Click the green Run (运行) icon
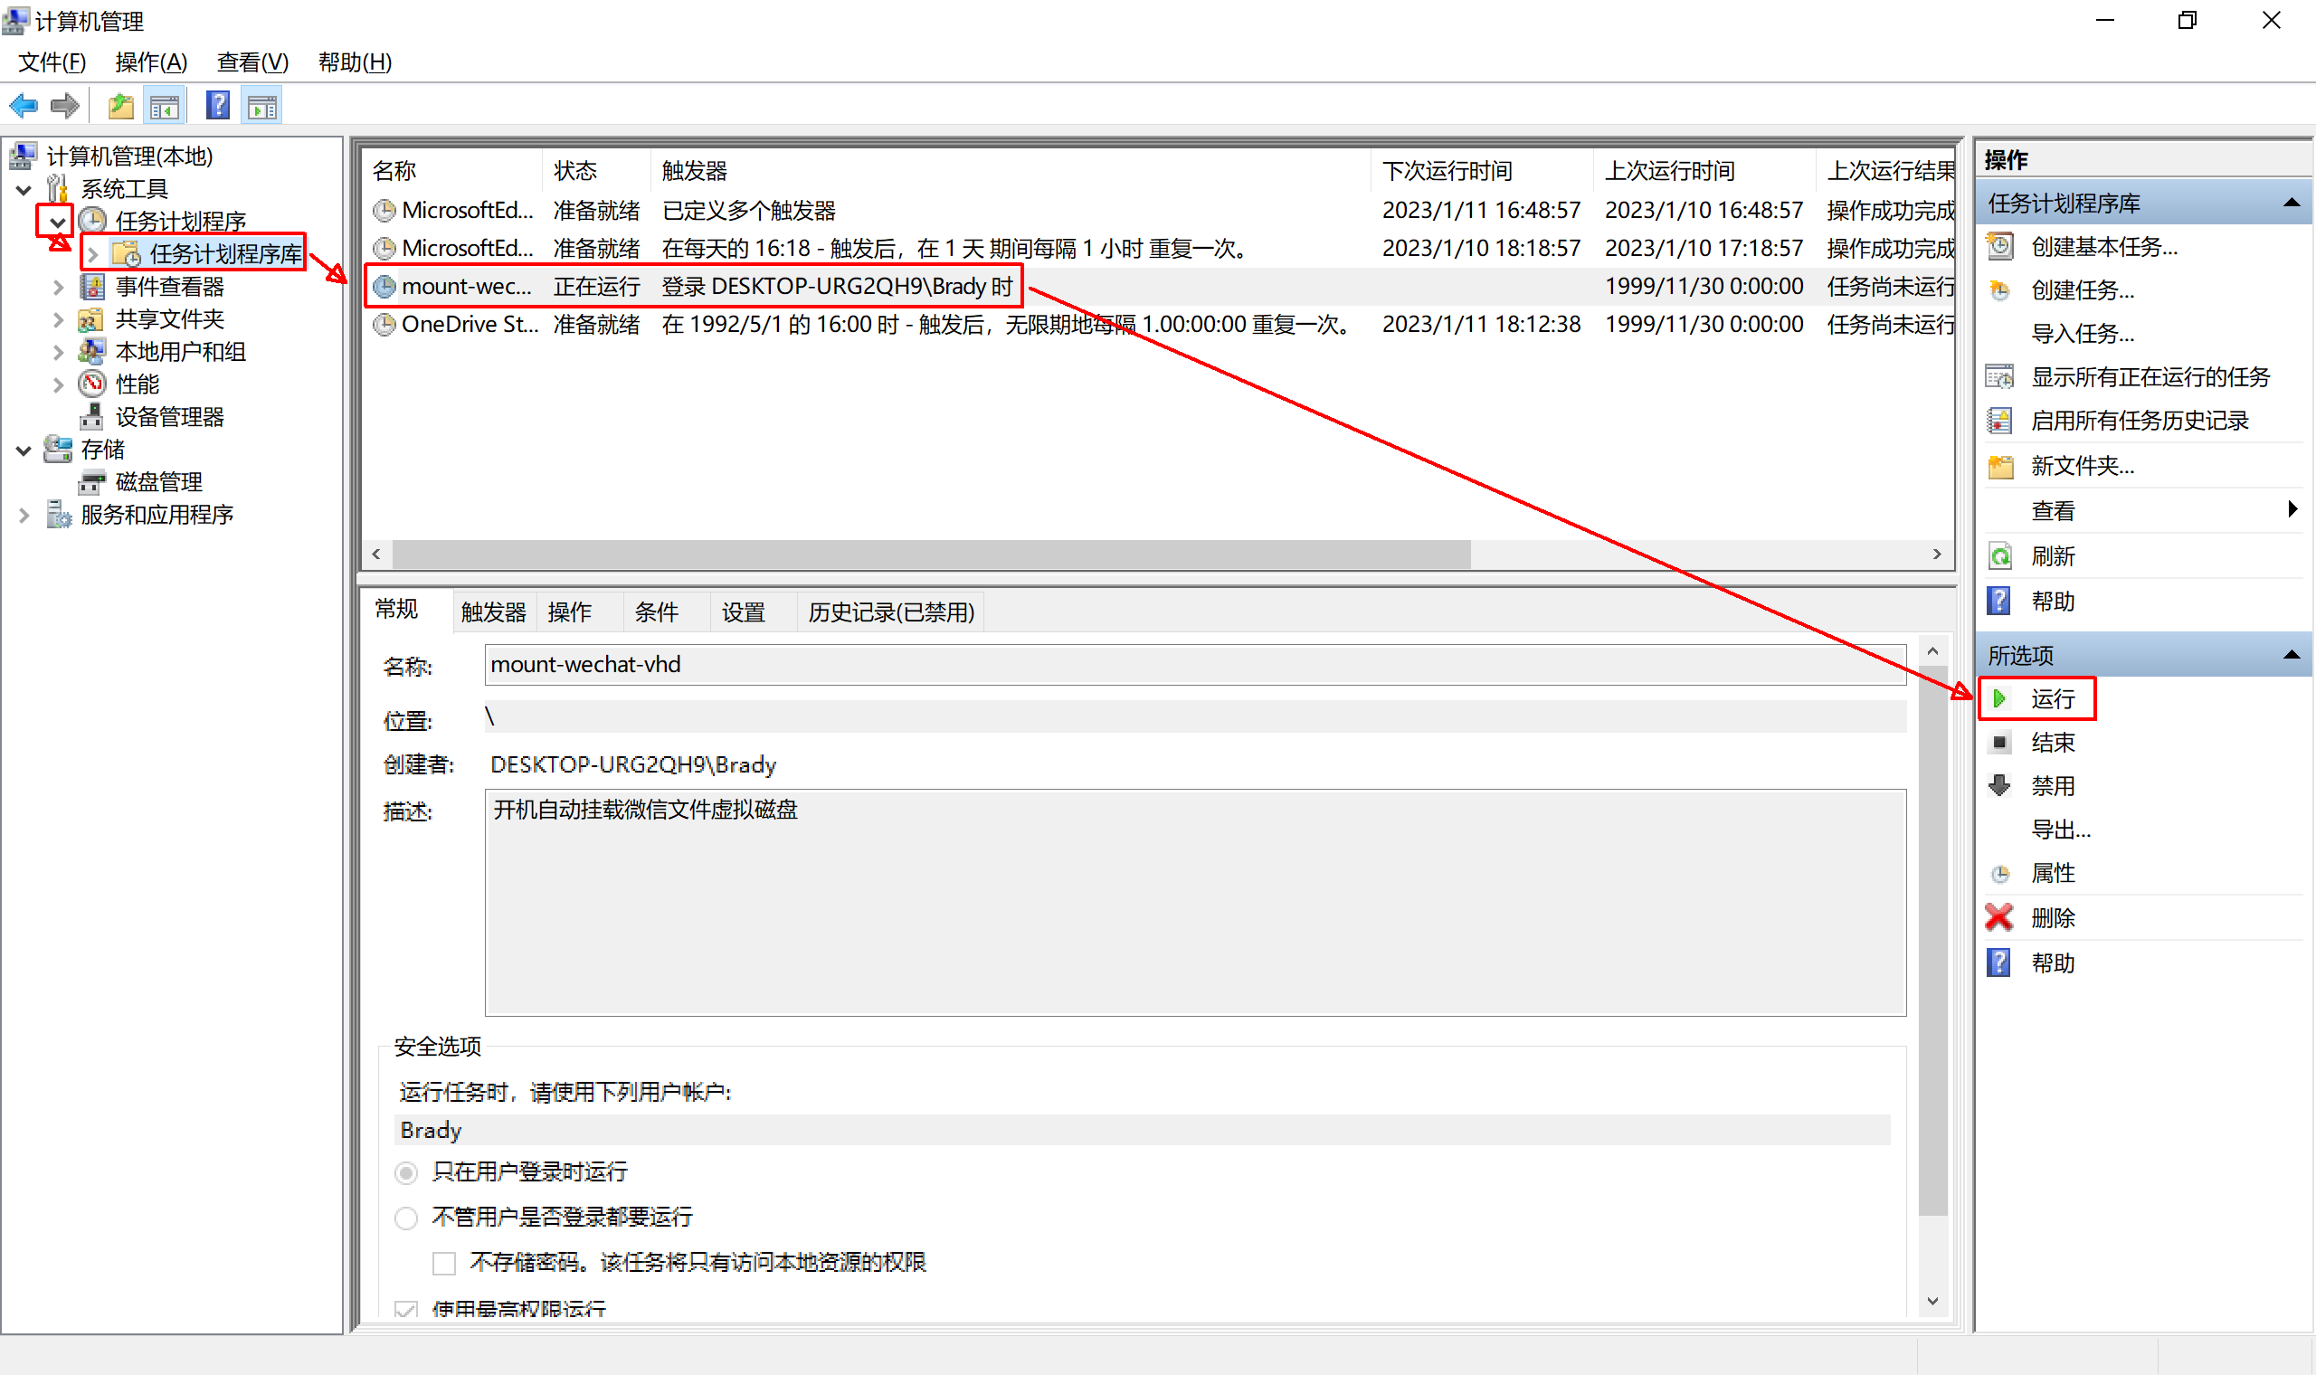This screenshot has height=1375, width=2316. [x=1999, y=698]
